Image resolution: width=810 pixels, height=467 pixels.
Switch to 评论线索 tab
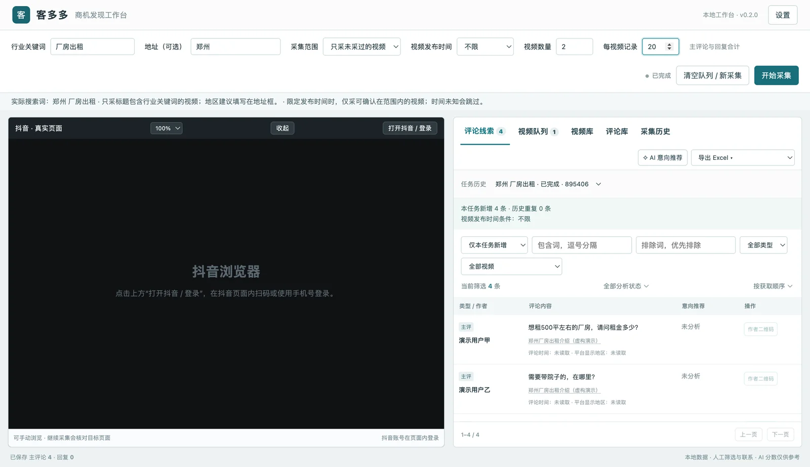[484, 131]
